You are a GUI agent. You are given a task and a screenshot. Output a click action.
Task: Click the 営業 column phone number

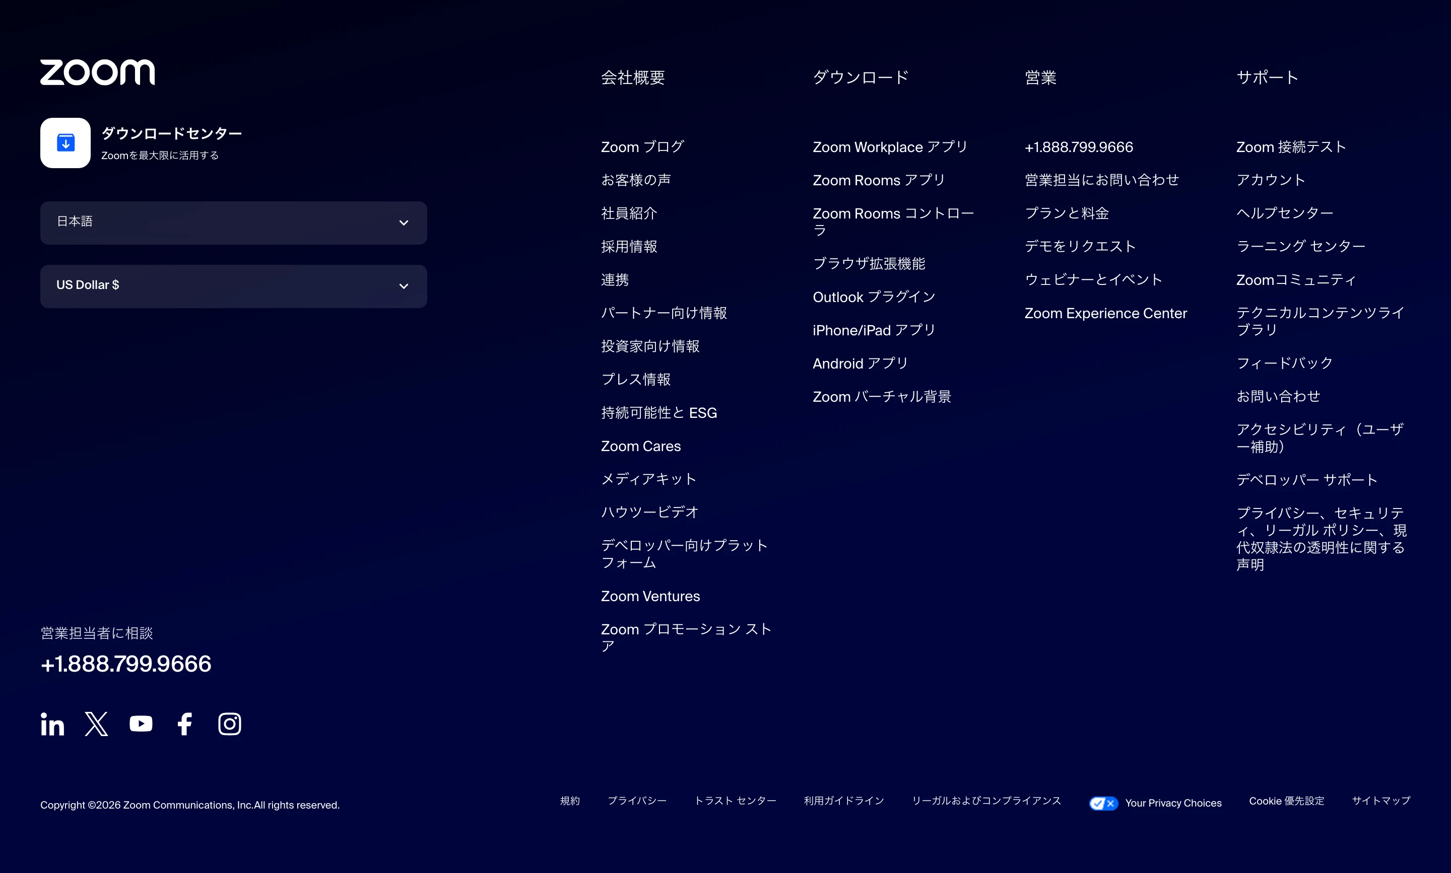[x=1078, y=147]
